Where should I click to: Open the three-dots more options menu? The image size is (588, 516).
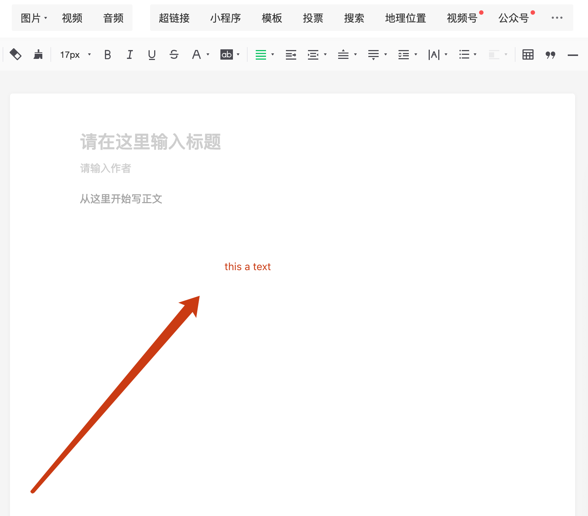(557, 18)
